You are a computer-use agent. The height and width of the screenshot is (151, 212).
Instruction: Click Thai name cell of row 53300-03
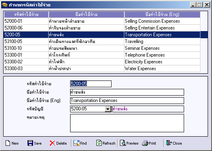(86, 69)
